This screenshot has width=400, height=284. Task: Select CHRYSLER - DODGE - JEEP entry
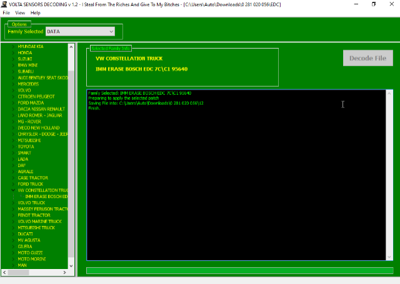pos(42,134)
